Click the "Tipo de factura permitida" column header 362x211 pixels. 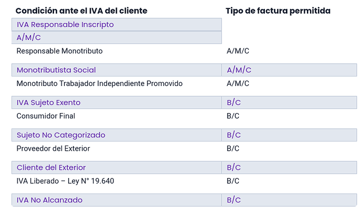click(x=278, y=10)
